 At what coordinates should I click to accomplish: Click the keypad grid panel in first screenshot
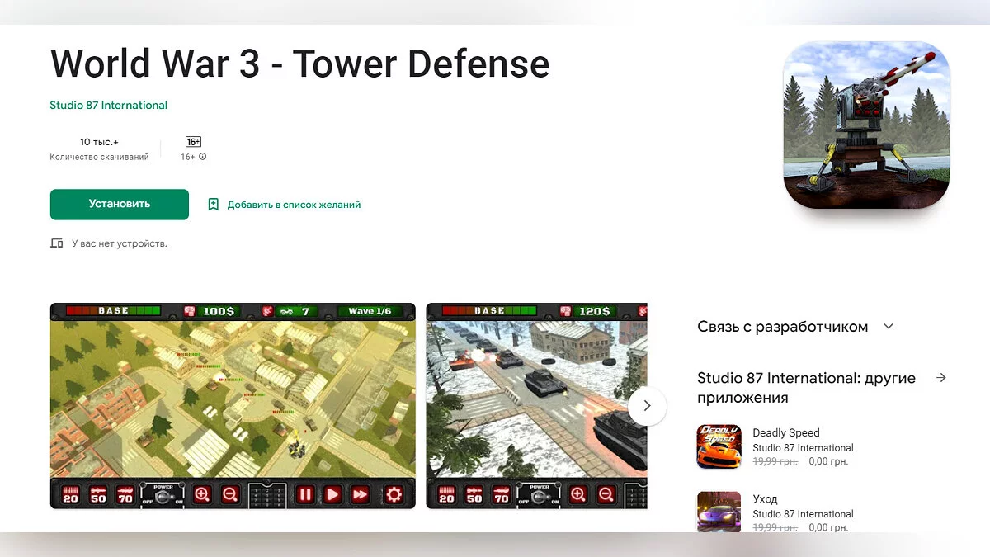tap(267, 496)
